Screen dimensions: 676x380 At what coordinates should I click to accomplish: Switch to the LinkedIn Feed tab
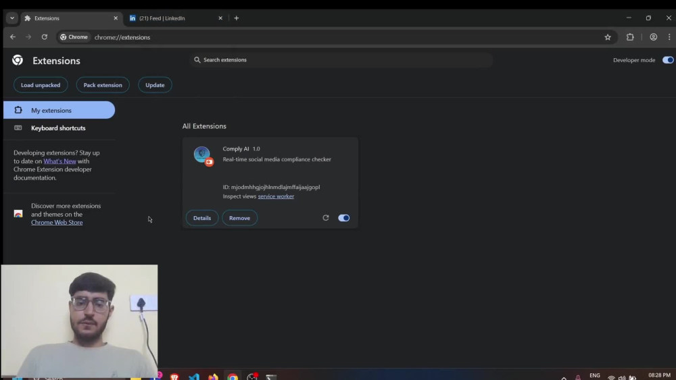click(x=176, y=18)
